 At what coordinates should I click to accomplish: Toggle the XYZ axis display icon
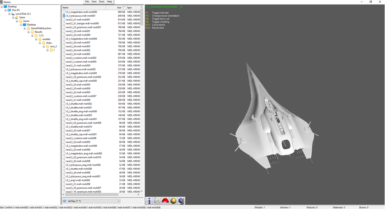pyautogui.click(x=157, y=201)
